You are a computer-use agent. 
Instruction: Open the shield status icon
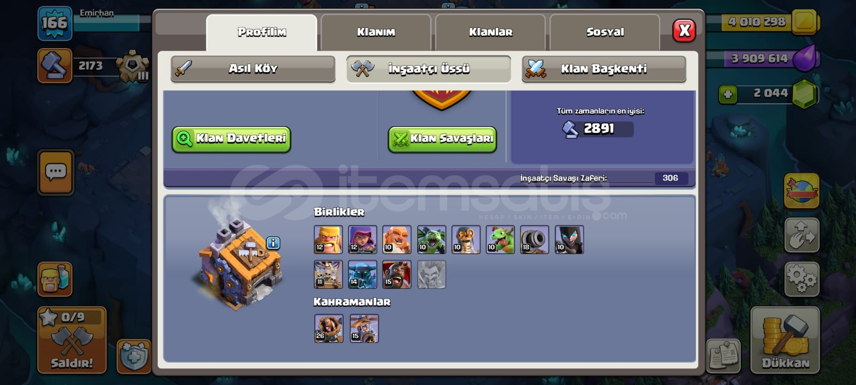134,356
